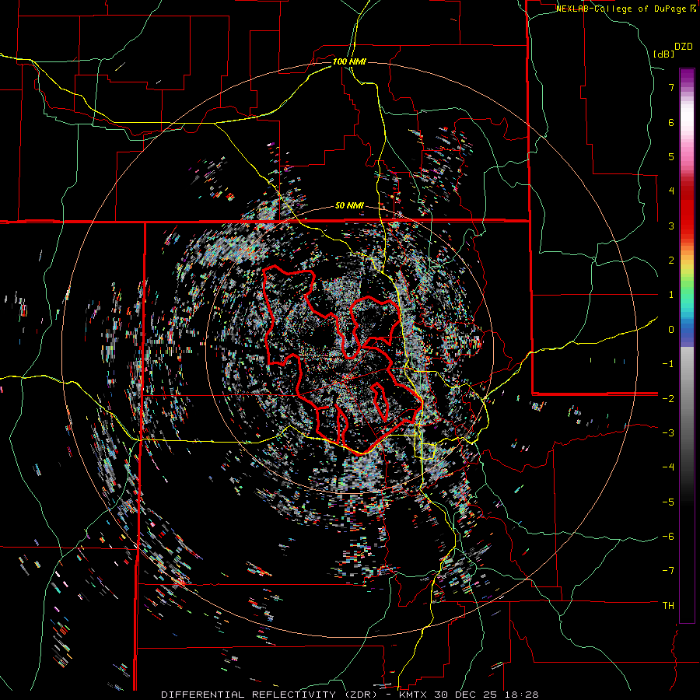Click the '5' value on the color scale
Screen dimensions: 700x700
coord(671,156)
